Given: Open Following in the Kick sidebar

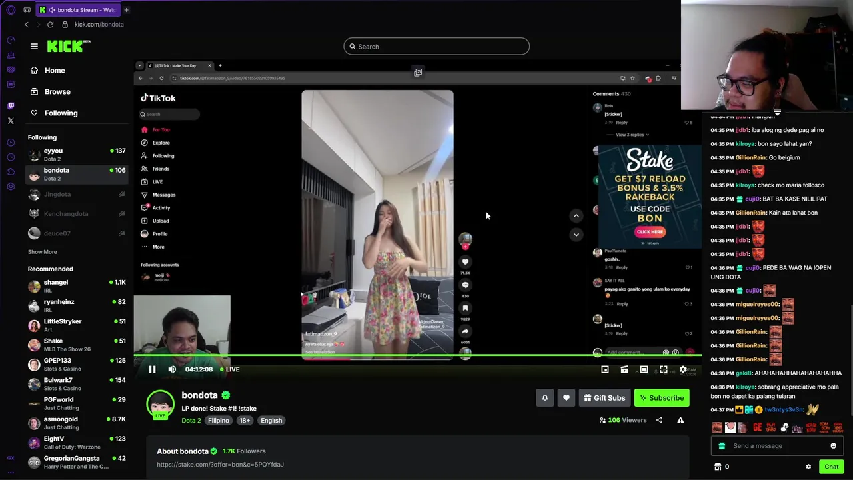Looking at the screenshot, I should [61, 113].
